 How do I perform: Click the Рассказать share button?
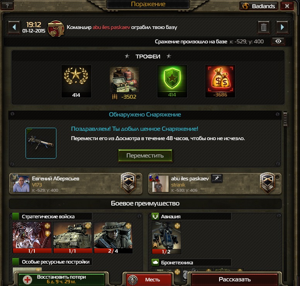[235, 279]
